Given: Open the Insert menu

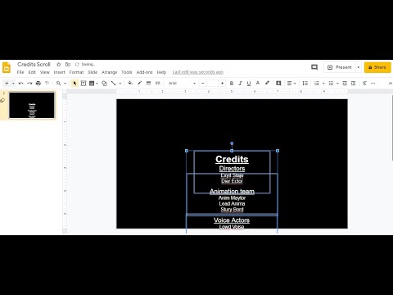Looking at the screenshot, I should coord(59,72).
